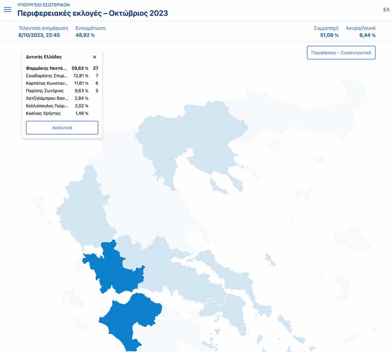Select Χατζηλάμπρου Βασ... candidate row

(62, 98)
